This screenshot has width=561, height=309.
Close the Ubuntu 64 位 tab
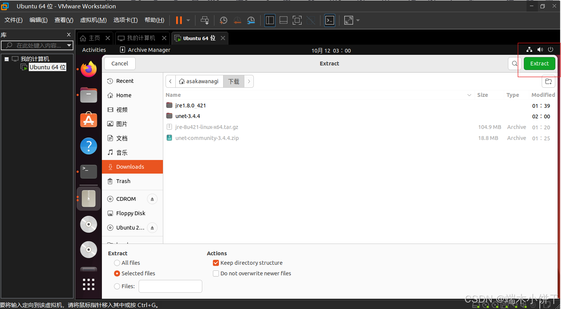(223, 38)
